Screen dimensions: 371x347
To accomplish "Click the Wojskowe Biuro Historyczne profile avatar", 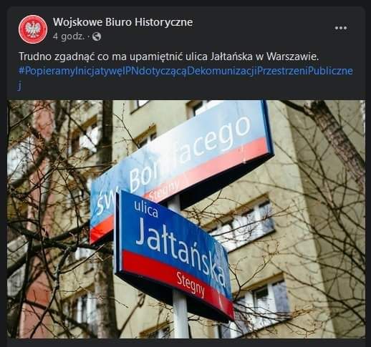I will [33, 29].
